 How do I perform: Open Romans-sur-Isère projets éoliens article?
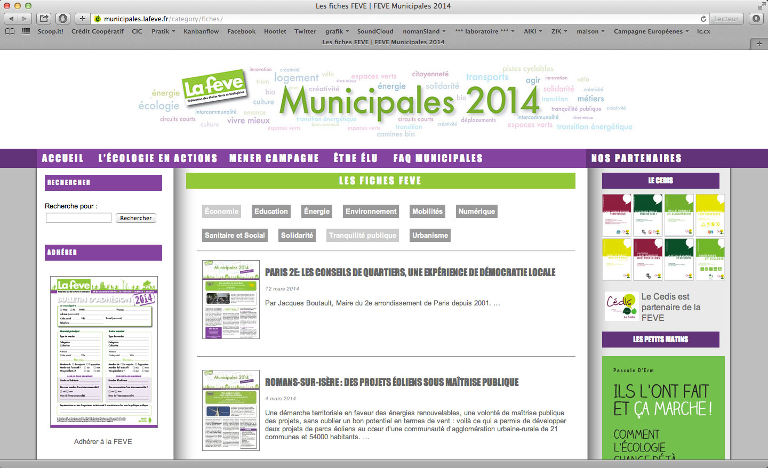tap(392, 382)
